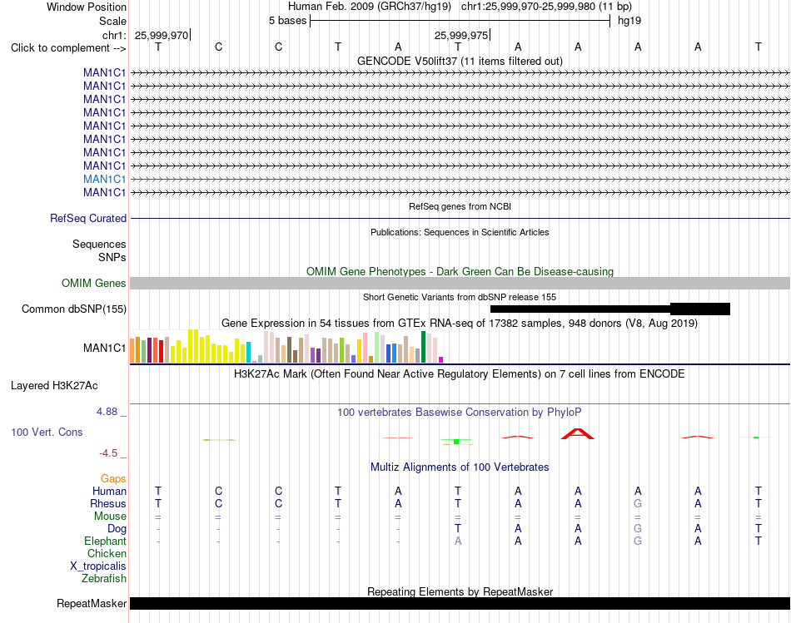This screenshot has width=791, height=623.
Task: Click the 'Dog' alignment row label
Action: click(x=117, y=529)
